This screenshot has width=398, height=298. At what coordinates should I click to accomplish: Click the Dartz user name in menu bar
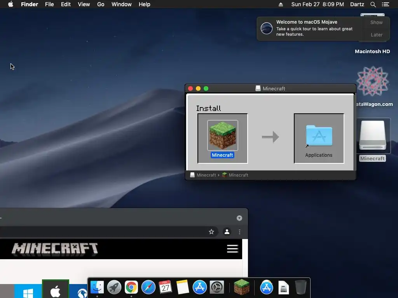coord(357,4)
